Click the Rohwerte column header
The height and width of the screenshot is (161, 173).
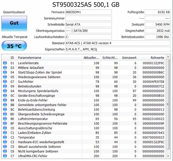point(152,58)
